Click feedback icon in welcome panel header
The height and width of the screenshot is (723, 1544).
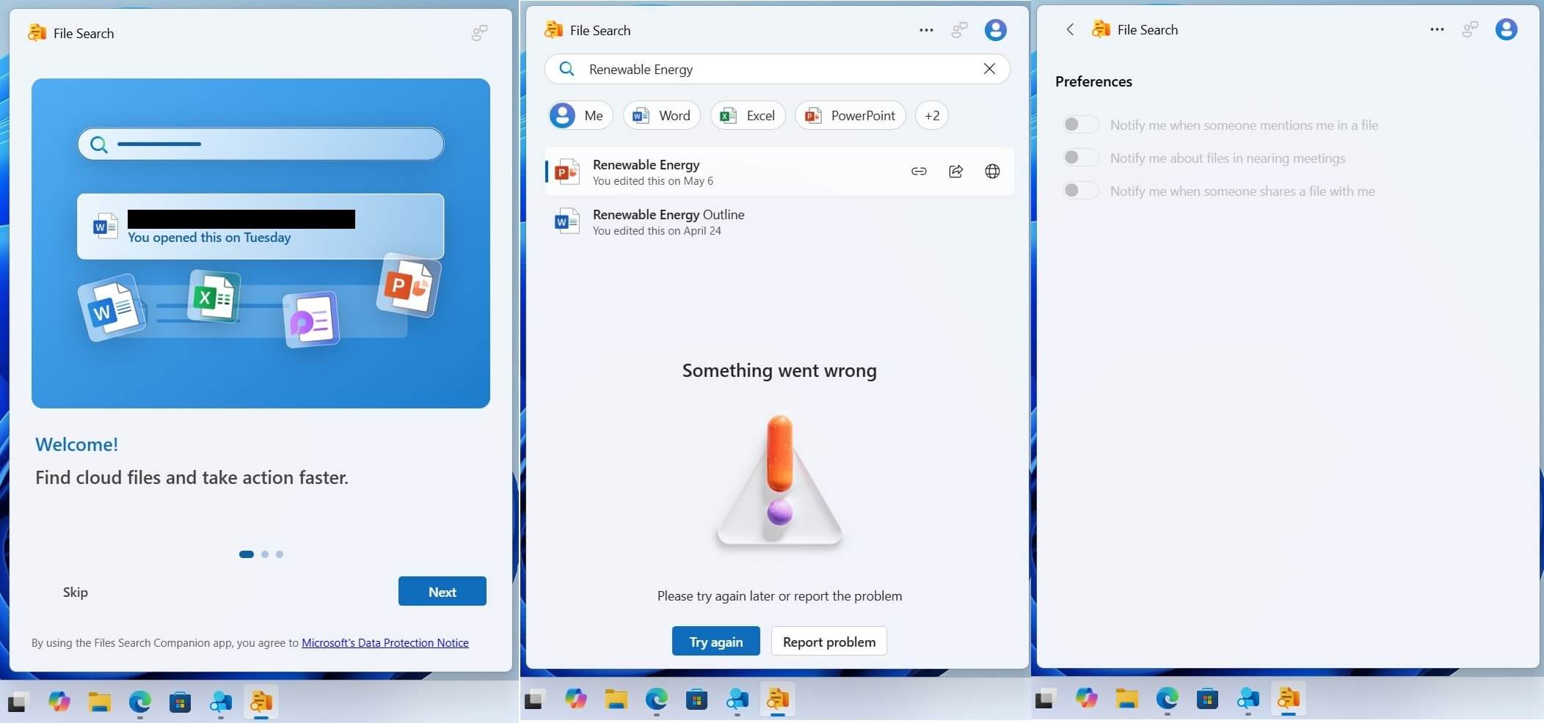(x=479, y=33)
